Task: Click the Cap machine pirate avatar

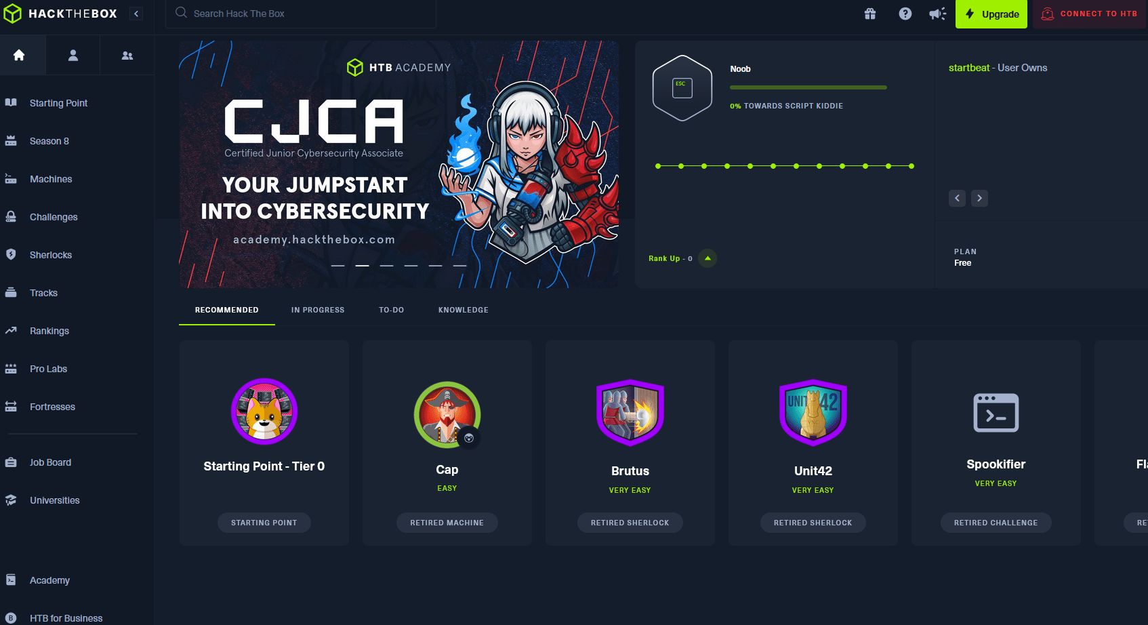Action: [x=447, y=415]
